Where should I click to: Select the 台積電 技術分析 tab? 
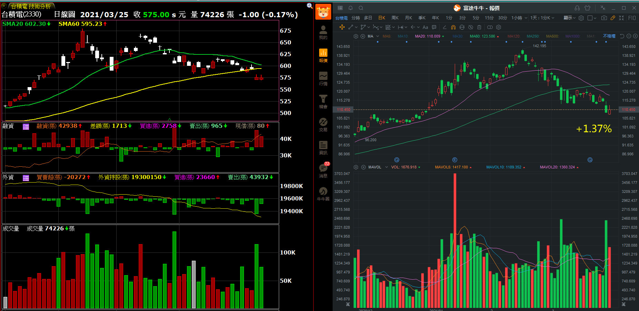click(31, 6)
